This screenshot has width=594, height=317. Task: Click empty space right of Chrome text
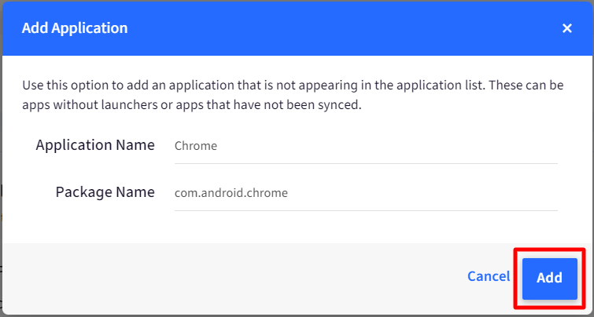click(386, 146)
